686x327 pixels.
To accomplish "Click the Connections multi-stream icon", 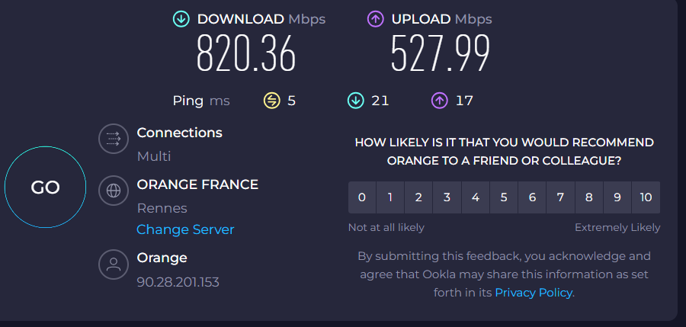I will (x=114, y=139).
